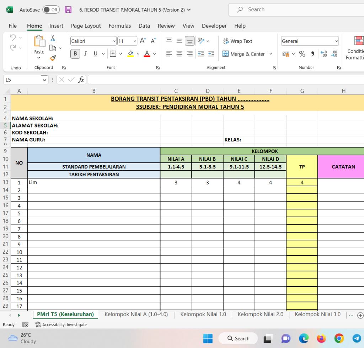Screen dimensions: 364x348
Task: Toggle Wrap Text option
Action: click(237, 41)
